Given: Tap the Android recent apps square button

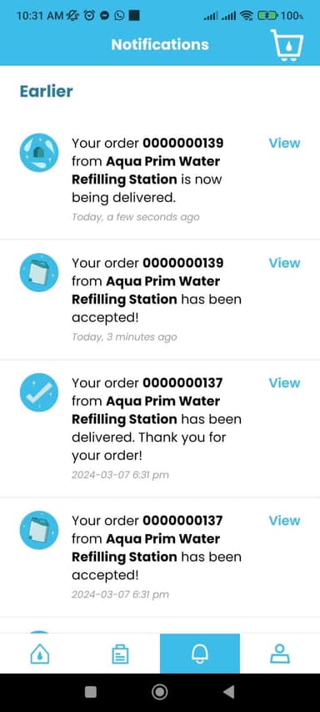Looking at the screenshot, I should point(91,692).
